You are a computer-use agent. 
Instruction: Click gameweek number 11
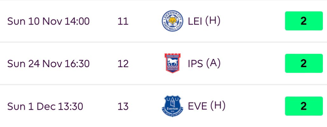tap(123, 21)
